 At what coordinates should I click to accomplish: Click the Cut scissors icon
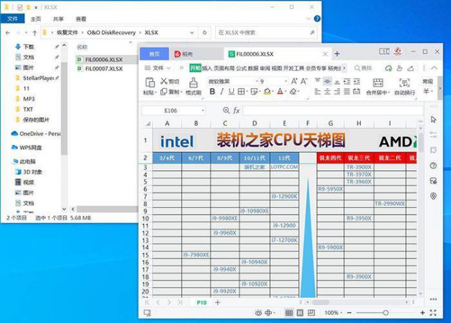point(164,81)
